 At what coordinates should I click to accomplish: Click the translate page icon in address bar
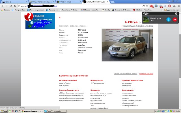pyautogui.click(x=144, y=6)
